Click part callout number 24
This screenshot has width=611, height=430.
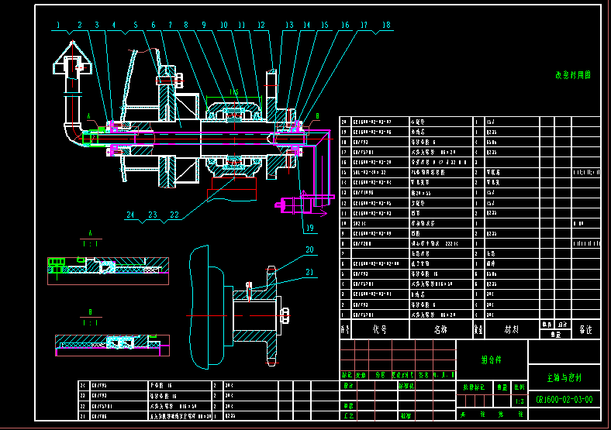[130, 215]
